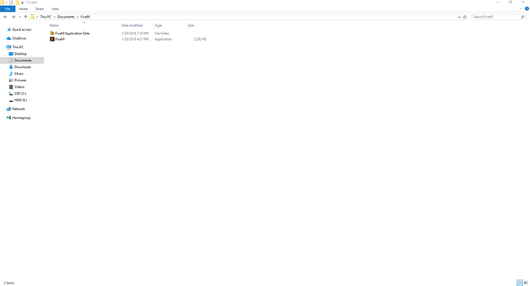The width and height of the screenshot is (530, 286).
Task: Open Homegroup in navigation pane
Action: point(21,118)
